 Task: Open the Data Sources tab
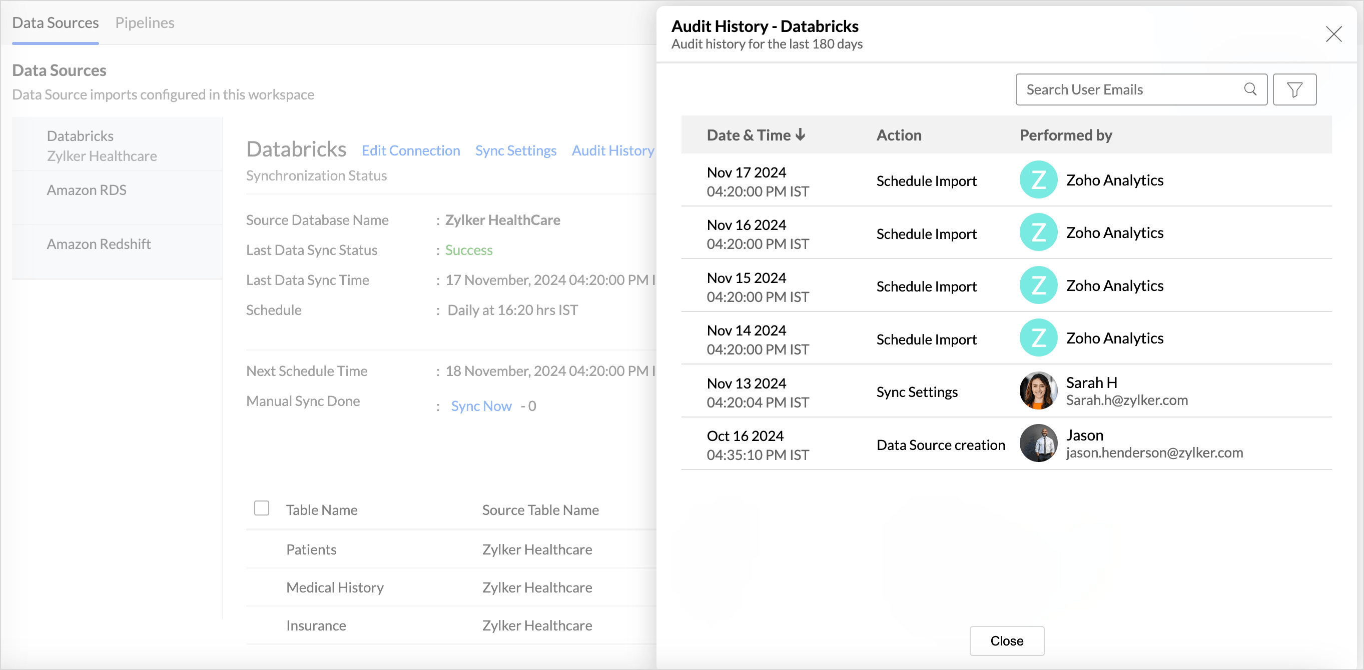tap(55, 23)
